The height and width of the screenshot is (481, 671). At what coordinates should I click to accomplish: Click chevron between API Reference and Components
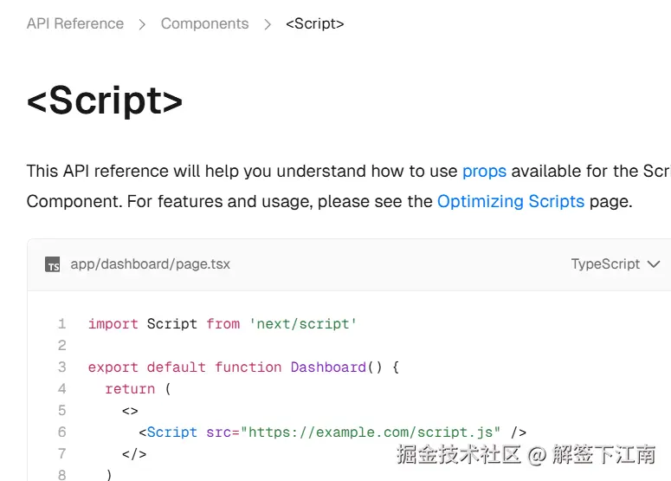(x=143, y=24)
